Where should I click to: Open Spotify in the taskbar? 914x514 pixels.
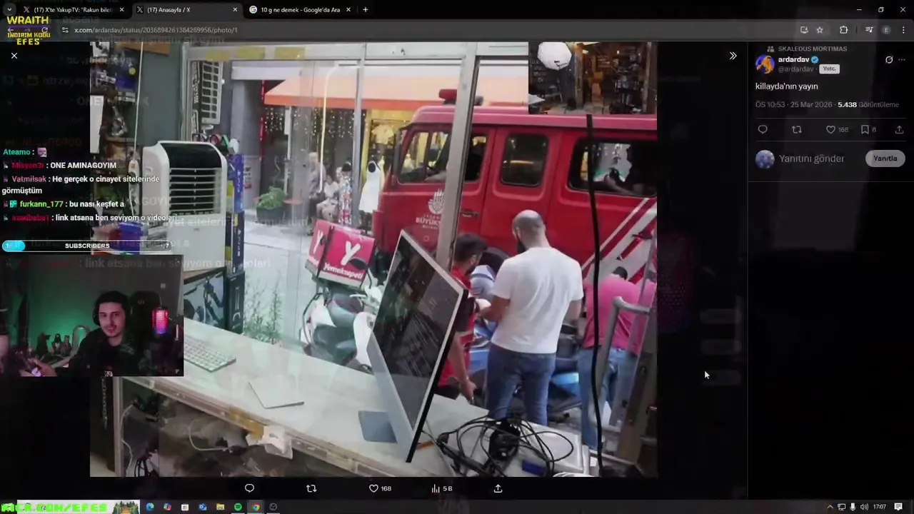[x=238, y=507]
